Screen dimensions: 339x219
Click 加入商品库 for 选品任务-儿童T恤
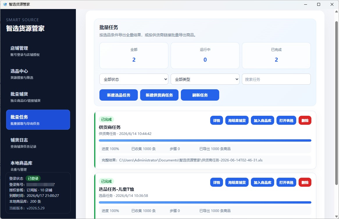tap(263, 182)
